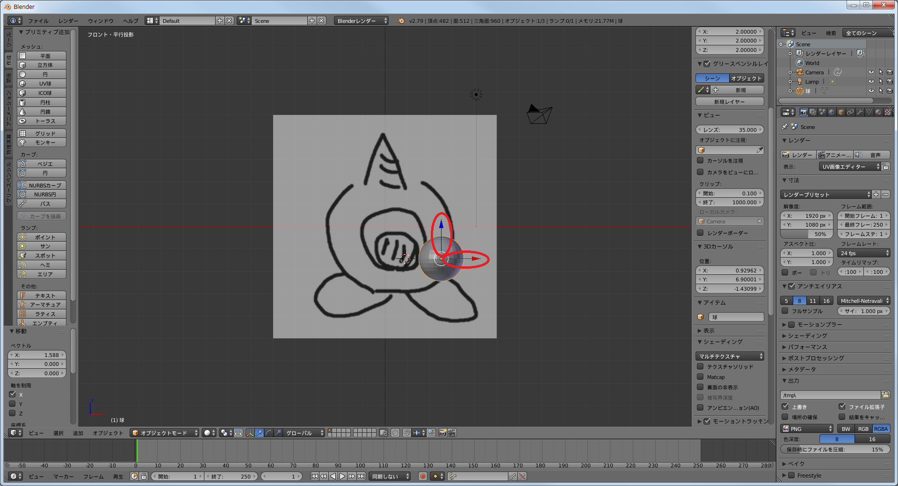Open the Mesh Data properties tab triangle icon
Viewport: 898px width, 486px height.
[869, 112]
